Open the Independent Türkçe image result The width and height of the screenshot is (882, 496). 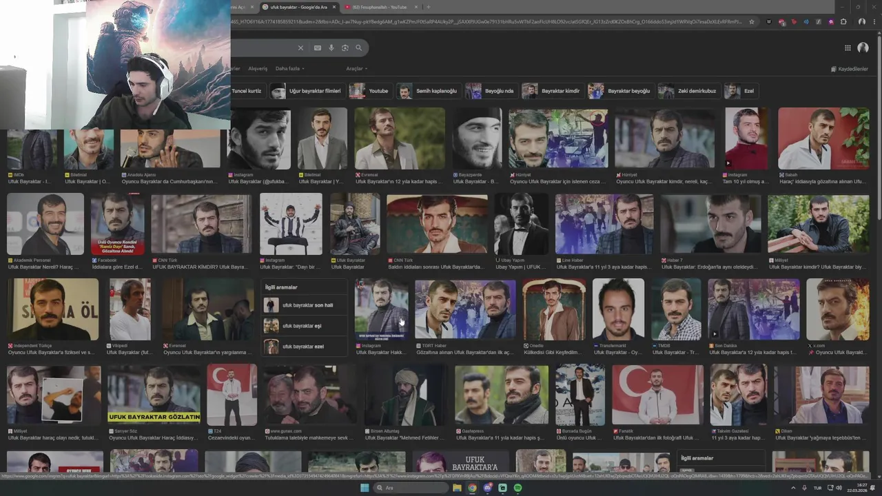click(x=53, y=309)
